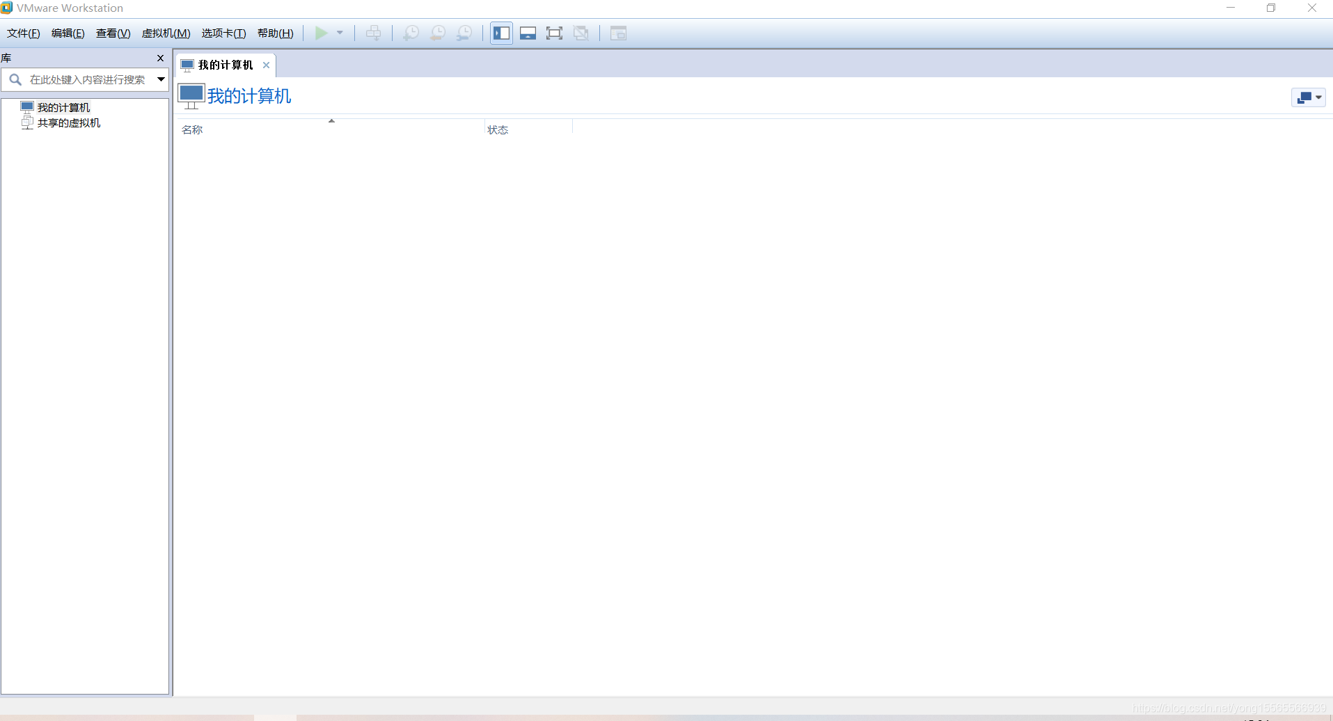Image resolution: width=1333 pixels, height=721 pixels.
Task: Click the Send Ctrl+Alt+Del toolbar icon
Action: pyautogui.click(x=374, y=33)
